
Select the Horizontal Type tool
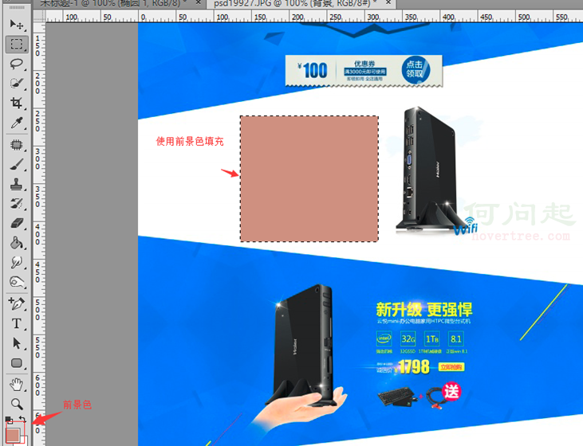pos(16,323)
